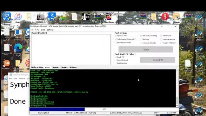The width and height of the screenshot is (206, 116).
Task: Click the log scrollbar up arrow
Action: tap(177, 71)
